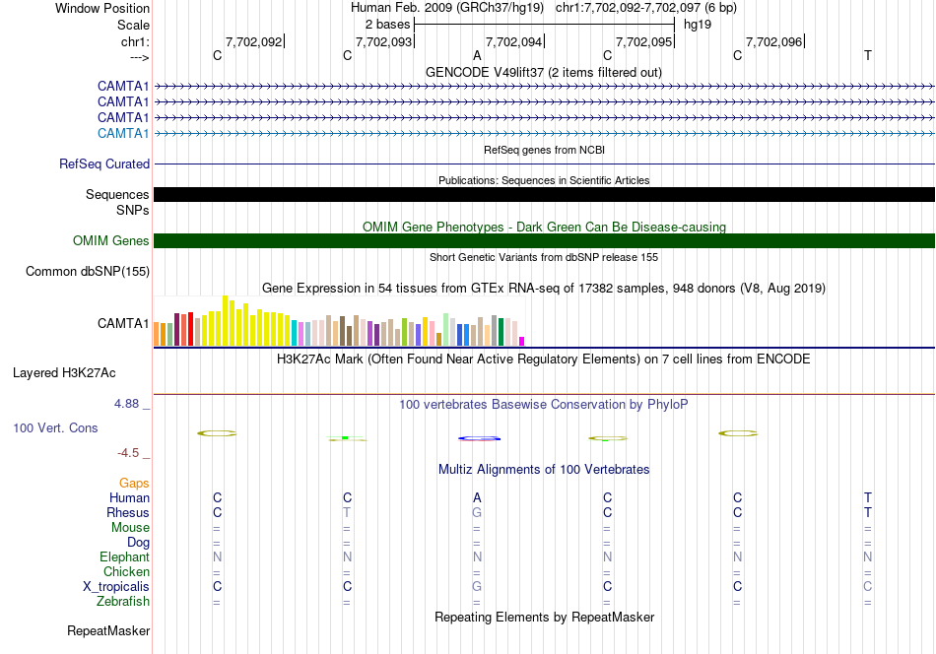Click the first CAMTA1 transcript arrow line
The width and height of the screenshot is (936, 654).
pos(544,87)
